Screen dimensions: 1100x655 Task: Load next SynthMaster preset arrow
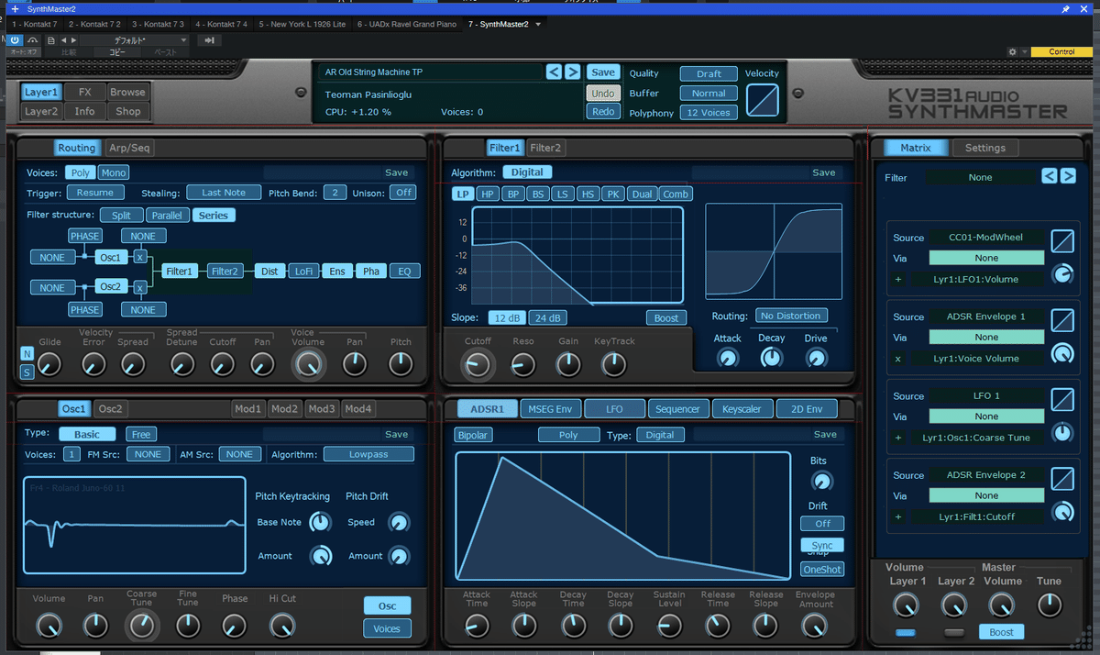click(572, 72)
